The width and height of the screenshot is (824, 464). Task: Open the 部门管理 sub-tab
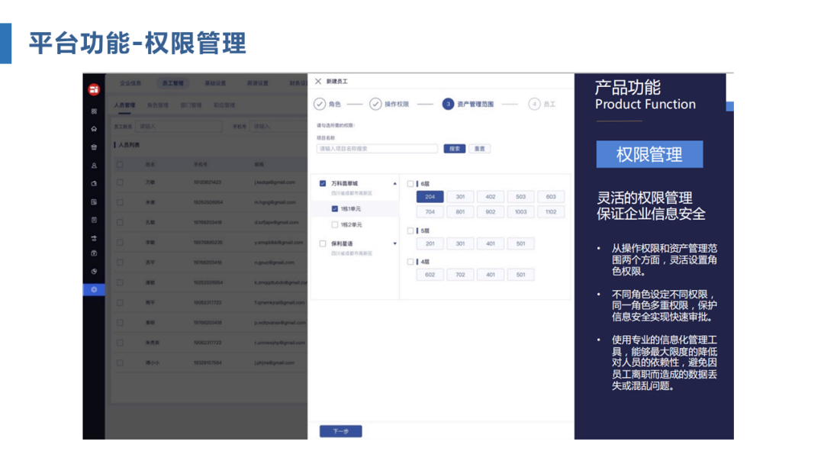pyautogui.click(x=191, y=105)
